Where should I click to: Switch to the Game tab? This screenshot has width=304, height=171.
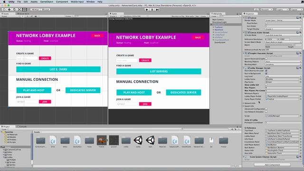(x=114, y=14)
